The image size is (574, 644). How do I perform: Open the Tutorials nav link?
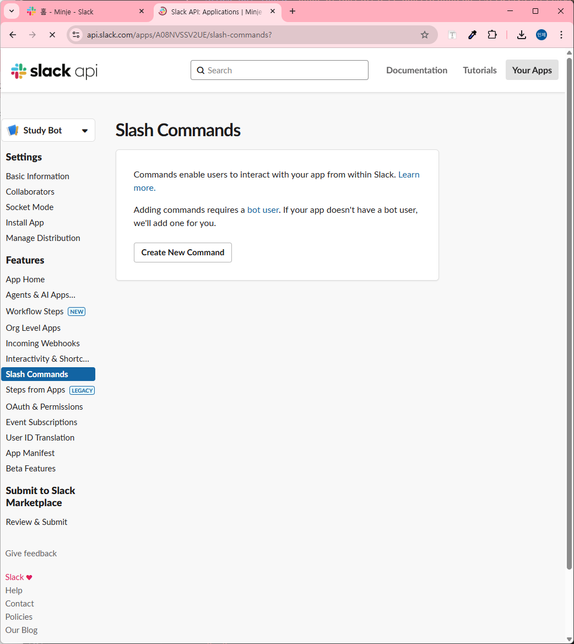(480, 70)
